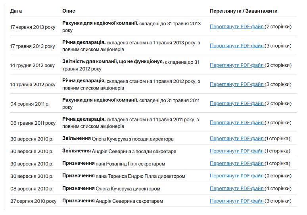Open PDF link for 14 грудня 2012 row
This screenshot has height=215, width=307.
coord(236,65)
